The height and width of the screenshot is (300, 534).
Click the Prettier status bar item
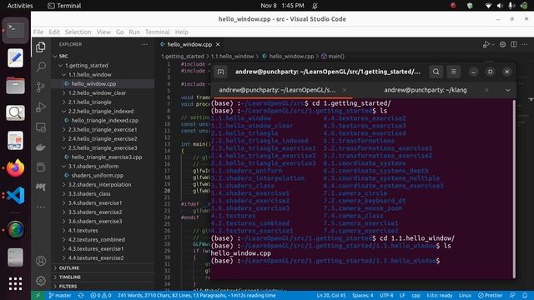click(x=490, y=295)
